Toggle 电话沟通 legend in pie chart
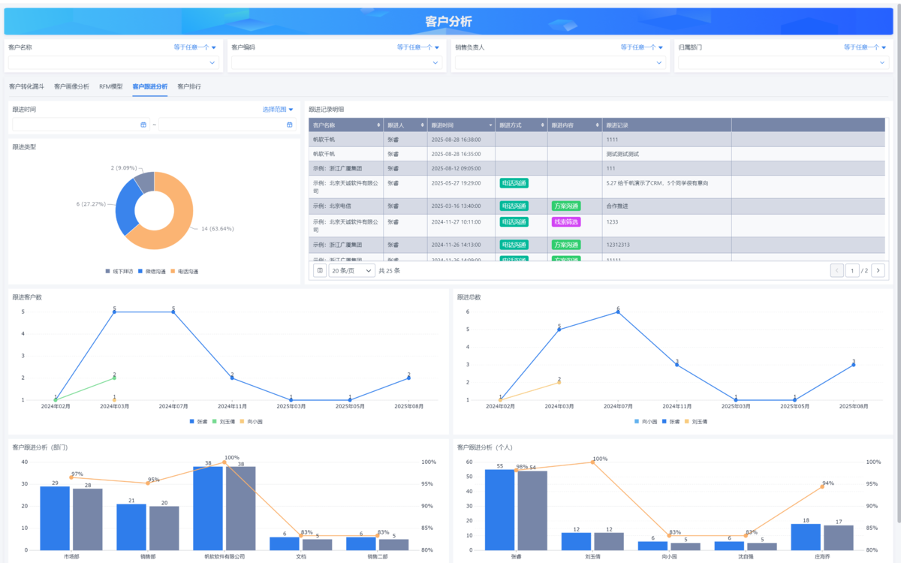This screenshot has width=901, height=563. click(x=185, y=271)
